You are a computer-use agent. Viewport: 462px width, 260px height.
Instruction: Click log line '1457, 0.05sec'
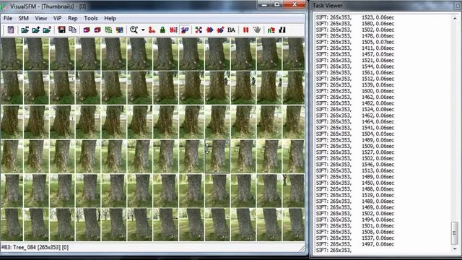(x=354, y=54)
